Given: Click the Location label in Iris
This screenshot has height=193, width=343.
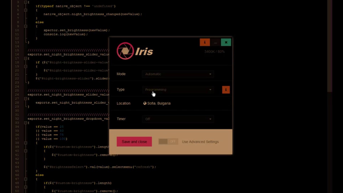Looking at the screenshot, I should pos(124,103).
